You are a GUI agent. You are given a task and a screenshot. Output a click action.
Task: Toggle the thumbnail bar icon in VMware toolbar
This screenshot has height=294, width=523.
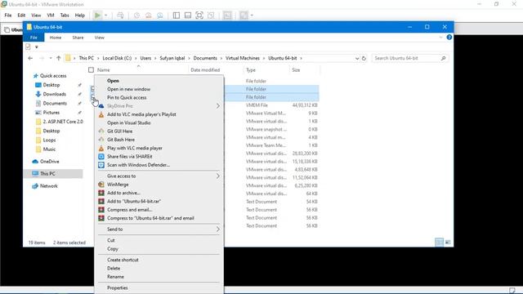(x=188, y=16)
